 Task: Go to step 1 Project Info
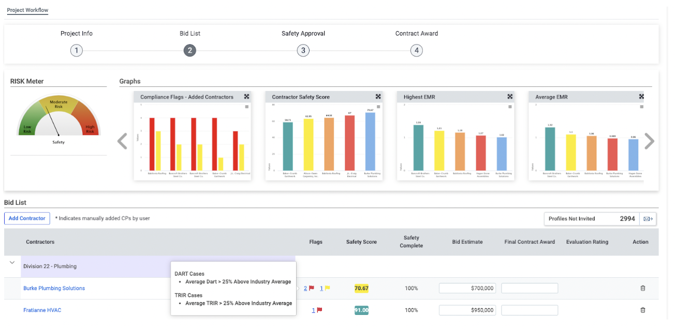pos(77,51)
